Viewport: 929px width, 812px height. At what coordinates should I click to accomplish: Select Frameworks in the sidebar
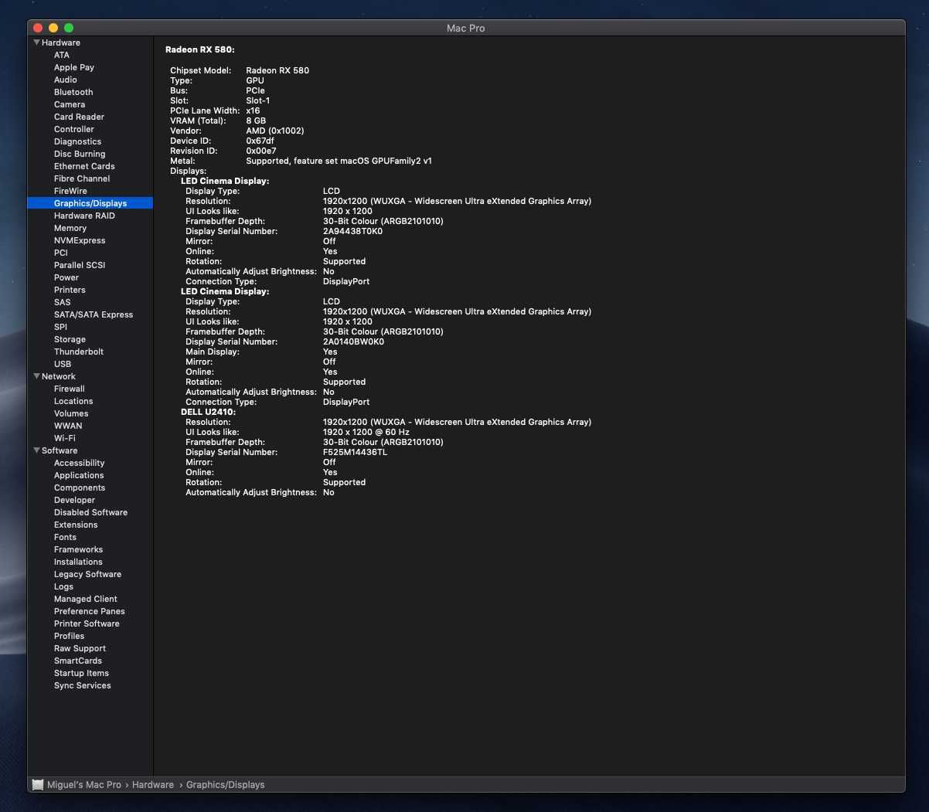click(78, 549)
